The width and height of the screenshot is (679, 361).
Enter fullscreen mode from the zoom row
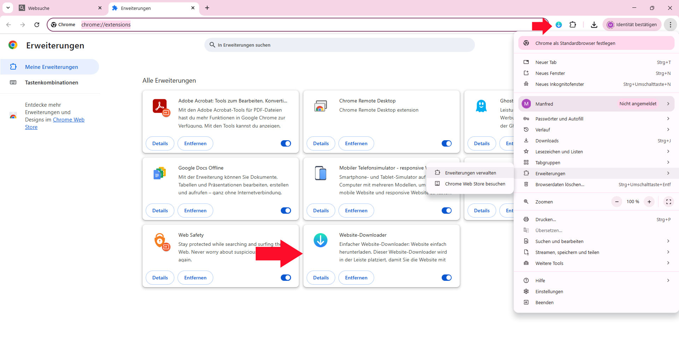[x=668, y=202]
